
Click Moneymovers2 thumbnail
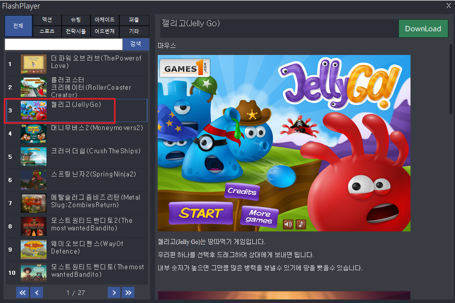pyautogui.click(x=34, y=134)
